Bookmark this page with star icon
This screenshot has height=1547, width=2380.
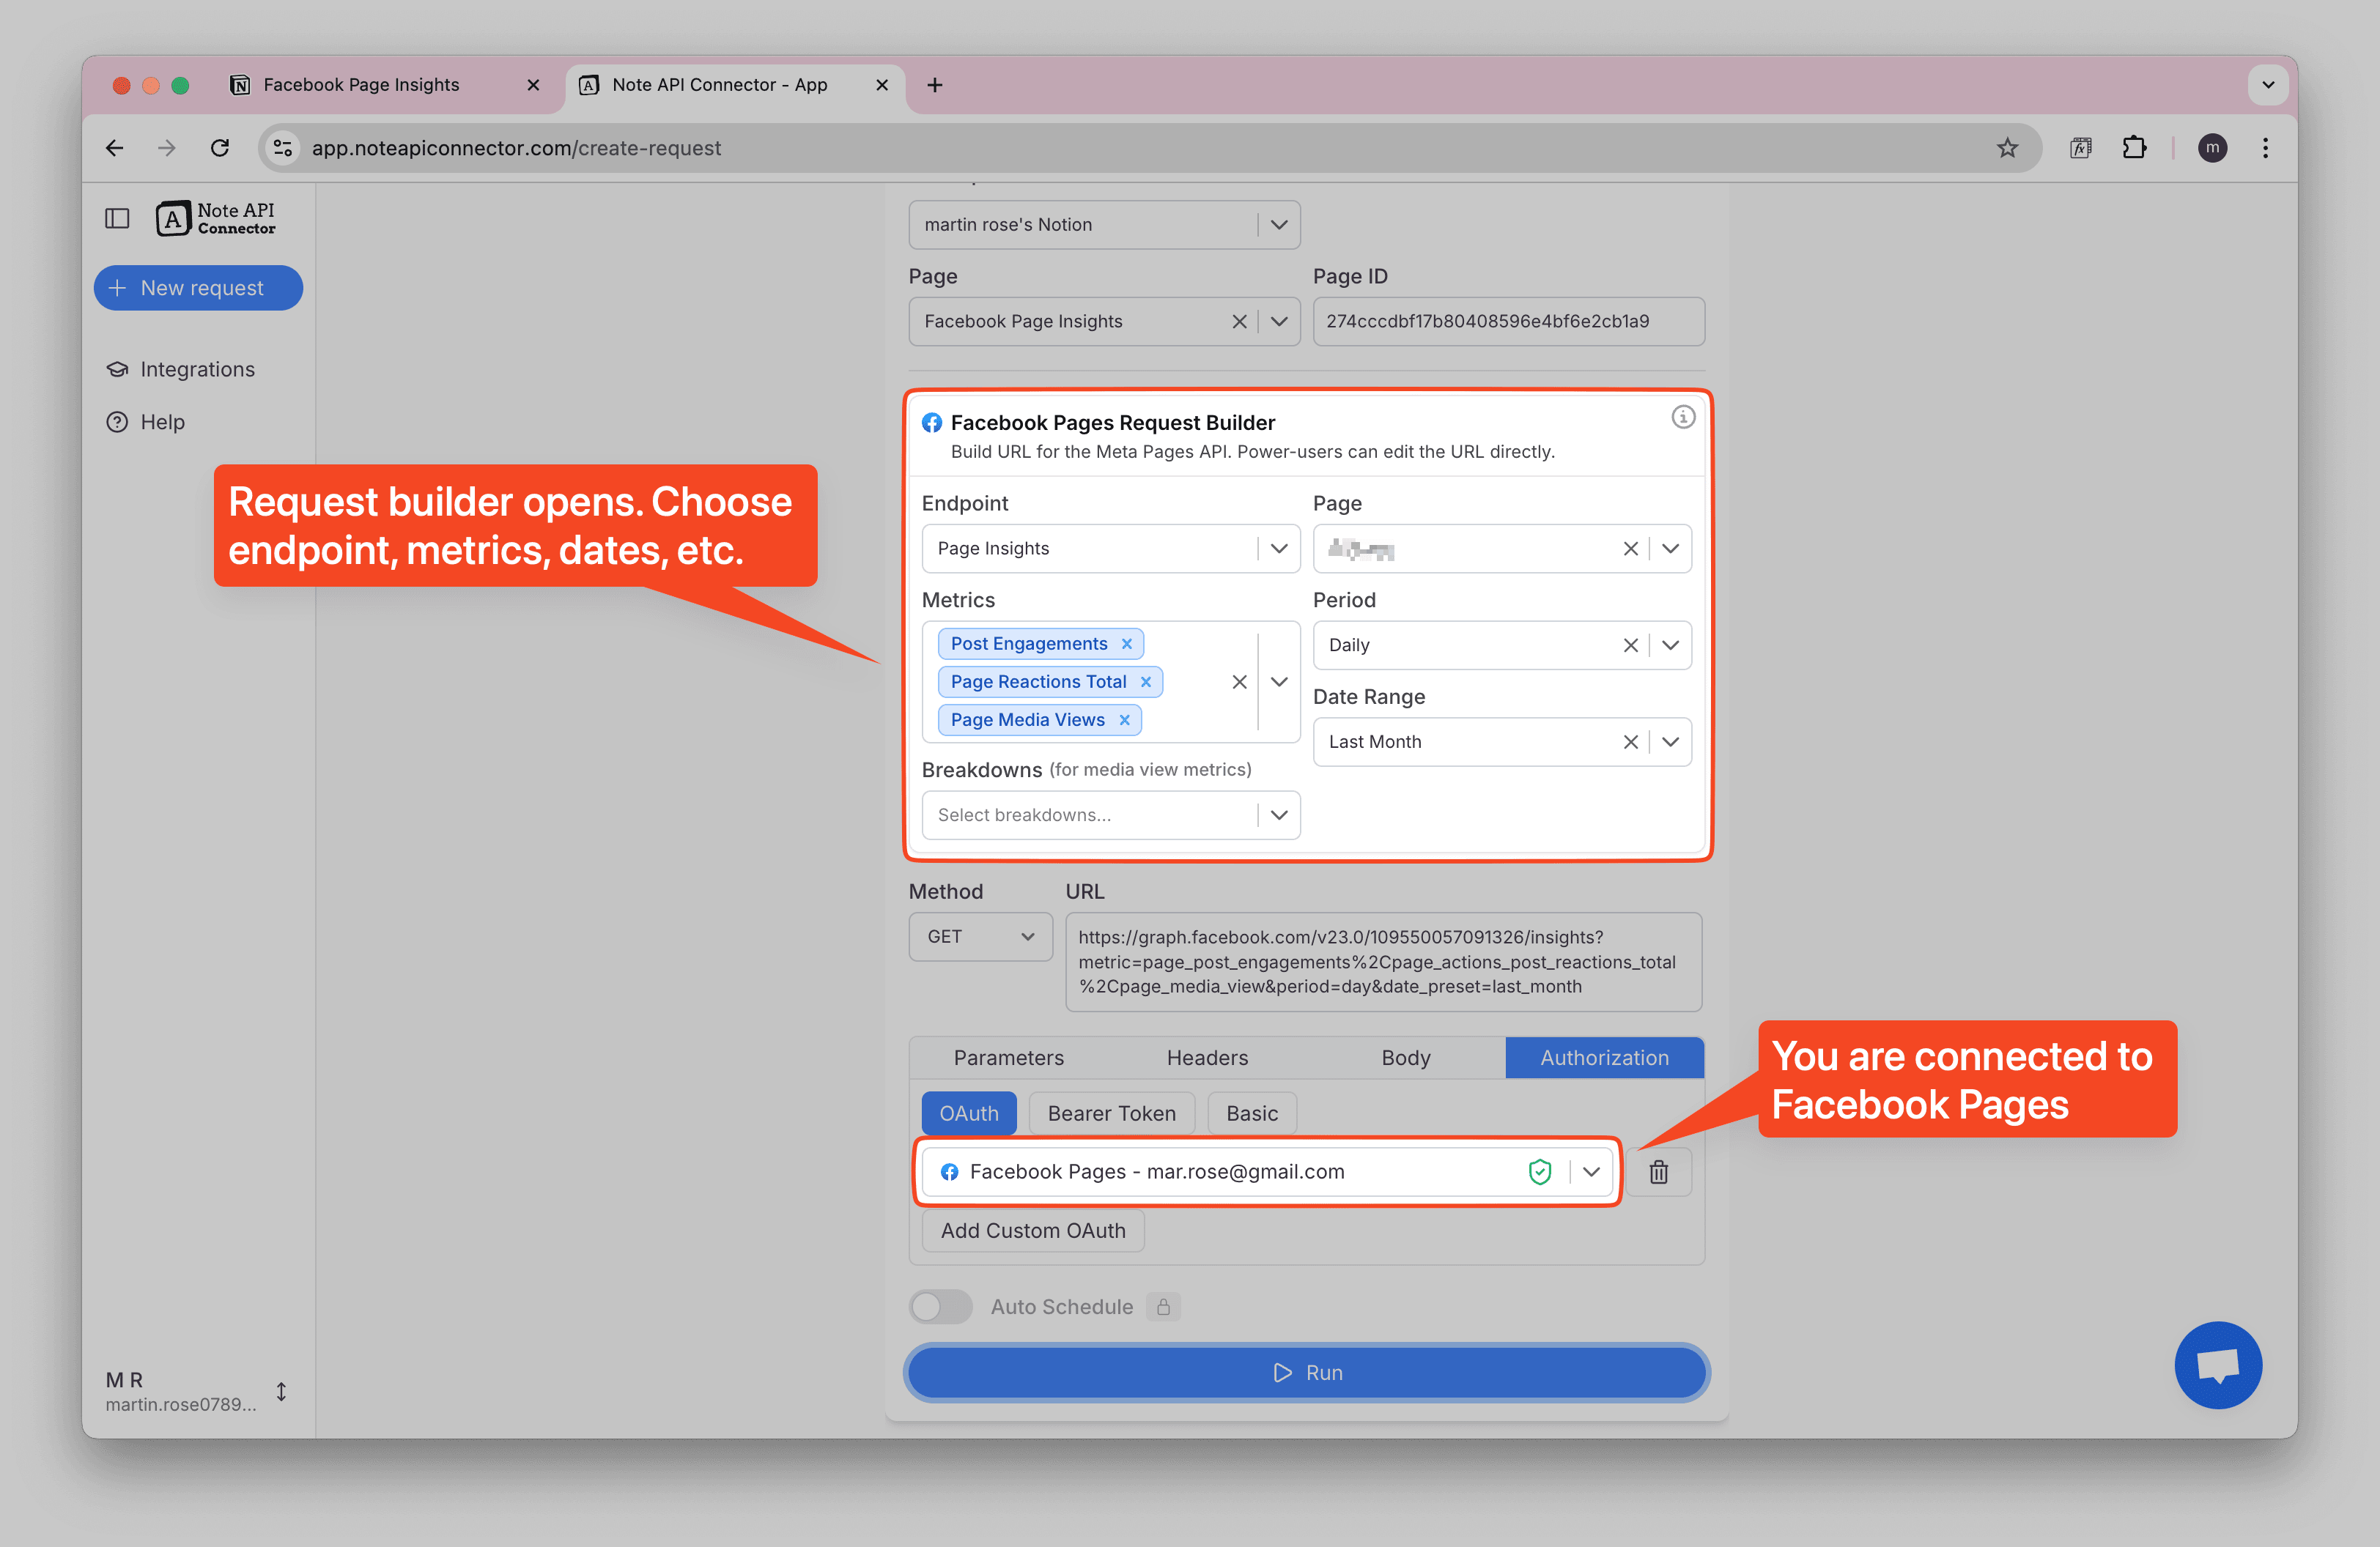[2007, 148]
